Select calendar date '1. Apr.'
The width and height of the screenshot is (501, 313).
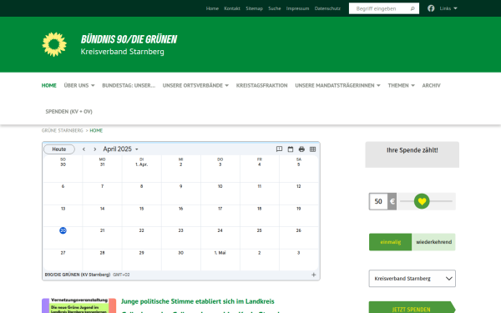coord(142,164)
